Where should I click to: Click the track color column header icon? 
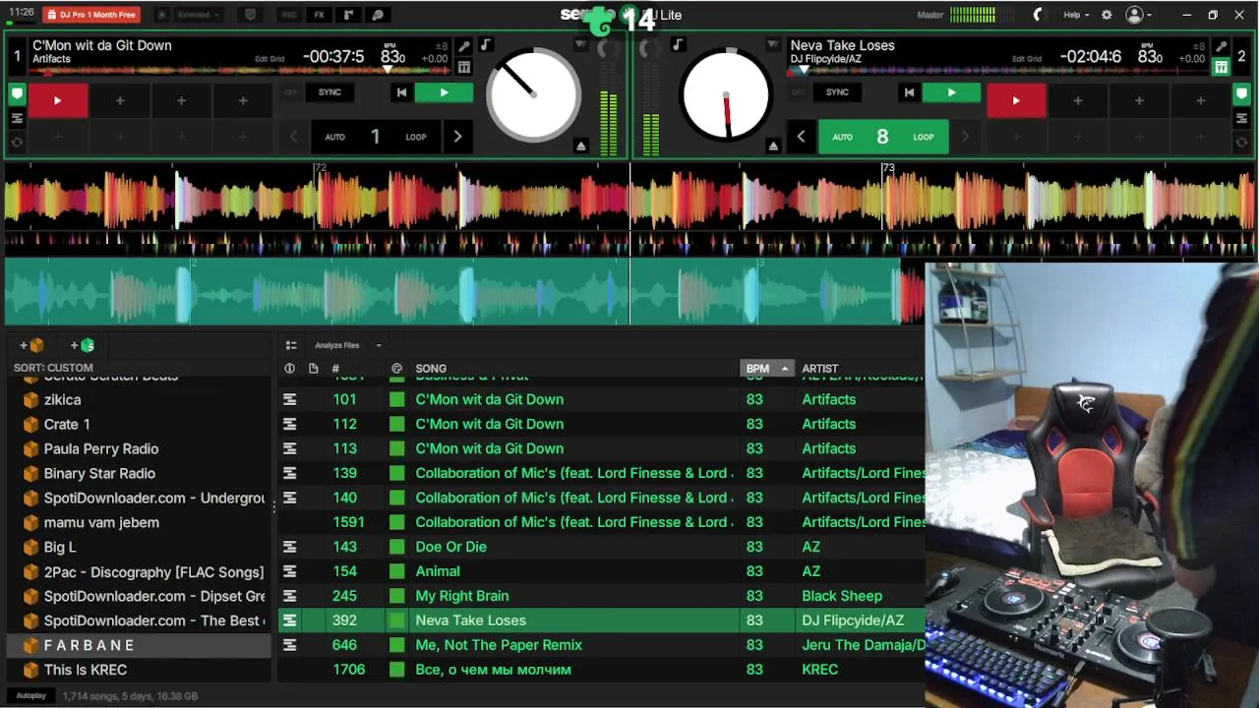(396, 369)
